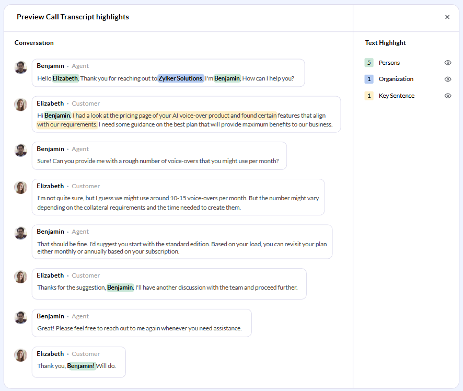Click highlighted 'Benjamin.' after 'Thanks for the suggestion,'
This screenshot has height=391, width=463.
[x=120, y=287]
